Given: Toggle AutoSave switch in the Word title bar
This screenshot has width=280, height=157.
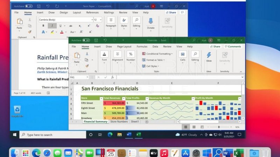Looking at the screenshot, I should click(x=29, y=6).
